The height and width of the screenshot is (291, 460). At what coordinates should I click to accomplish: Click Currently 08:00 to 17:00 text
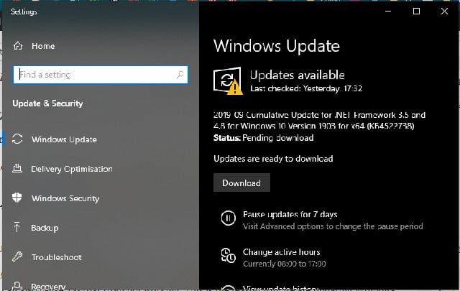(285, 264)
